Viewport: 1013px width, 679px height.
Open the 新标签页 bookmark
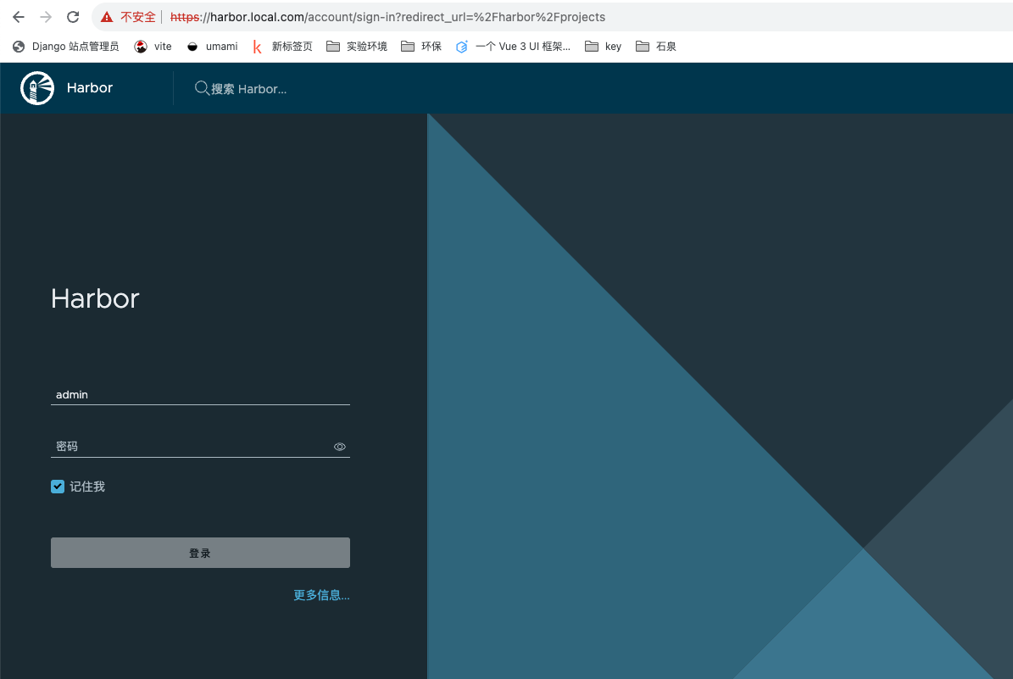(282, 47)
